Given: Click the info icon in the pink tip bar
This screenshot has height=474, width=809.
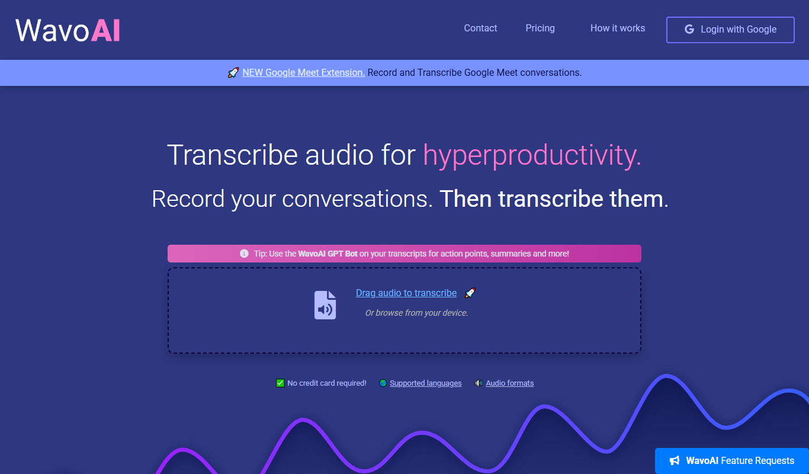Looking at the screenshot, I should tap(244, 254).
